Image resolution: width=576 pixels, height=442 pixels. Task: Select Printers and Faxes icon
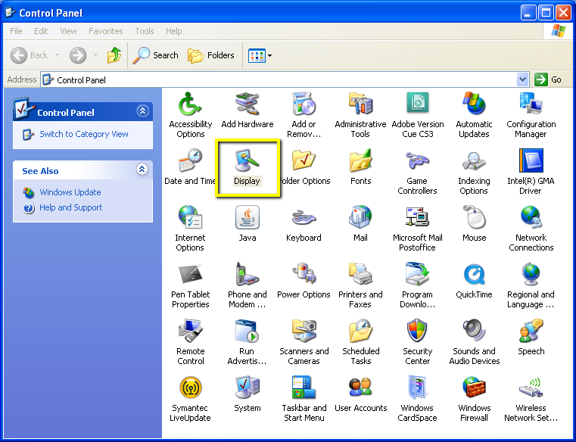[x=360, y=274]
